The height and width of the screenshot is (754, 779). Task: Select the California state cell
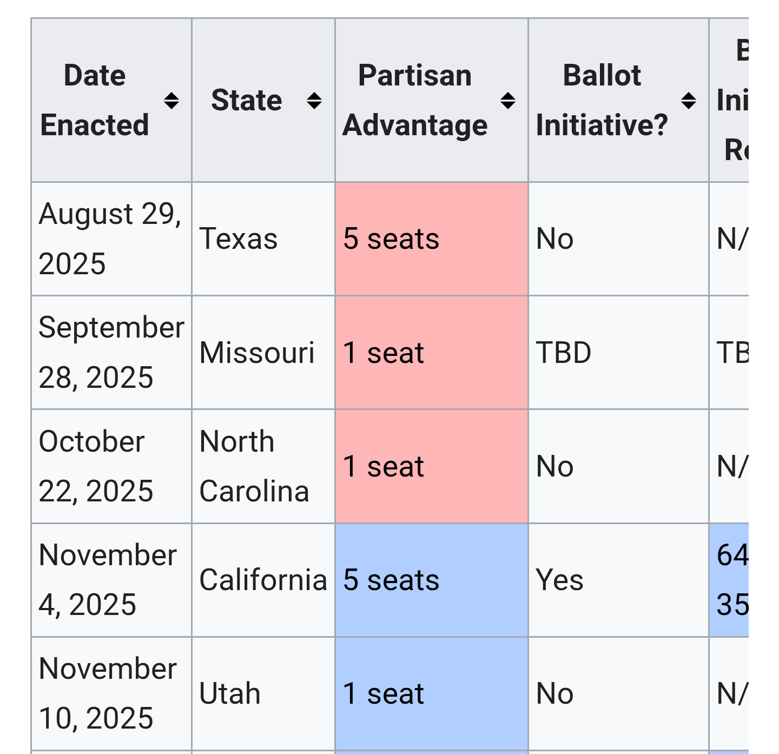point(263,580)
